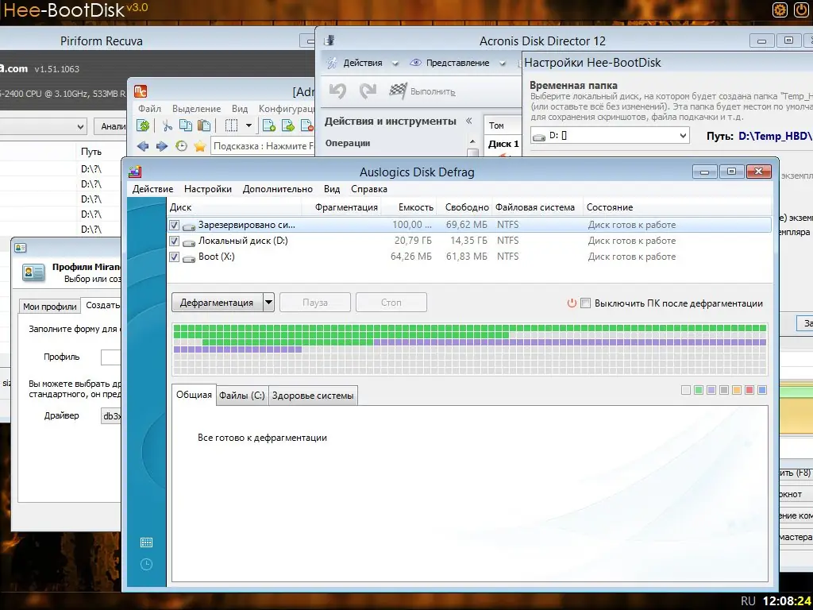Click the green legend color swatch
Viewport: 813px width, 610px height.
[x=699, y=390]
